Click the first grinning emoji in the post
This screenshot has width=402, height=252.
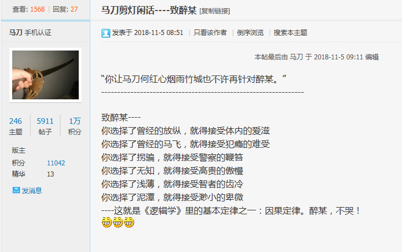pyautogui.click(x=106, y=222)
